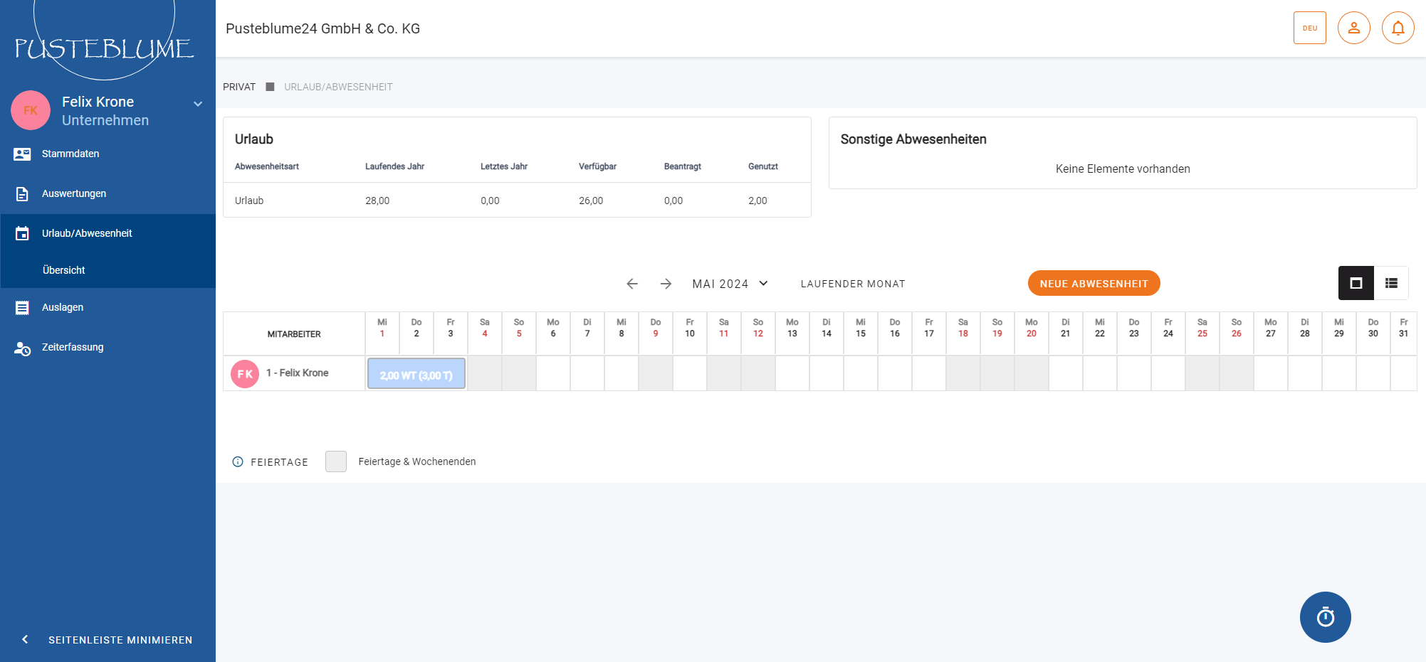Switch to calendar grid view
Image resolution: width=1426 pixels, height=662 pixels.
(x=1356, y=283)
